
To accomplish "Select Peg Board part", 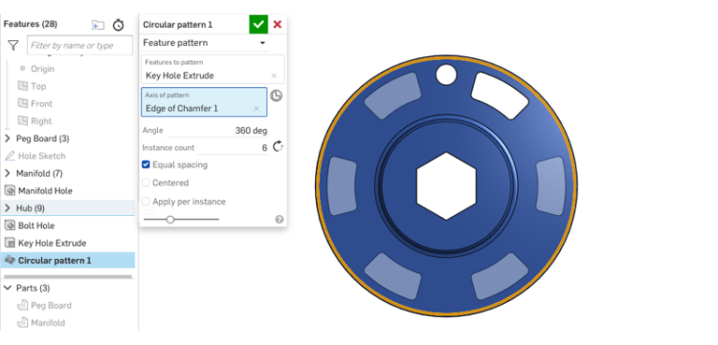I will [51, 305].
